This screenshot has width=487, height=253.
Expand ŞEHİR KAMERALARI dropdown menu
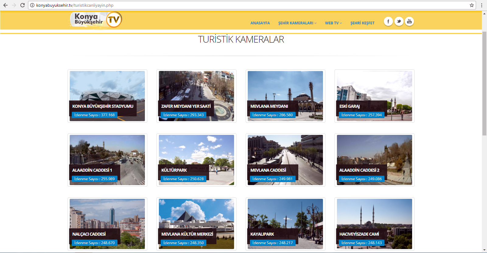tap(297, 23)
